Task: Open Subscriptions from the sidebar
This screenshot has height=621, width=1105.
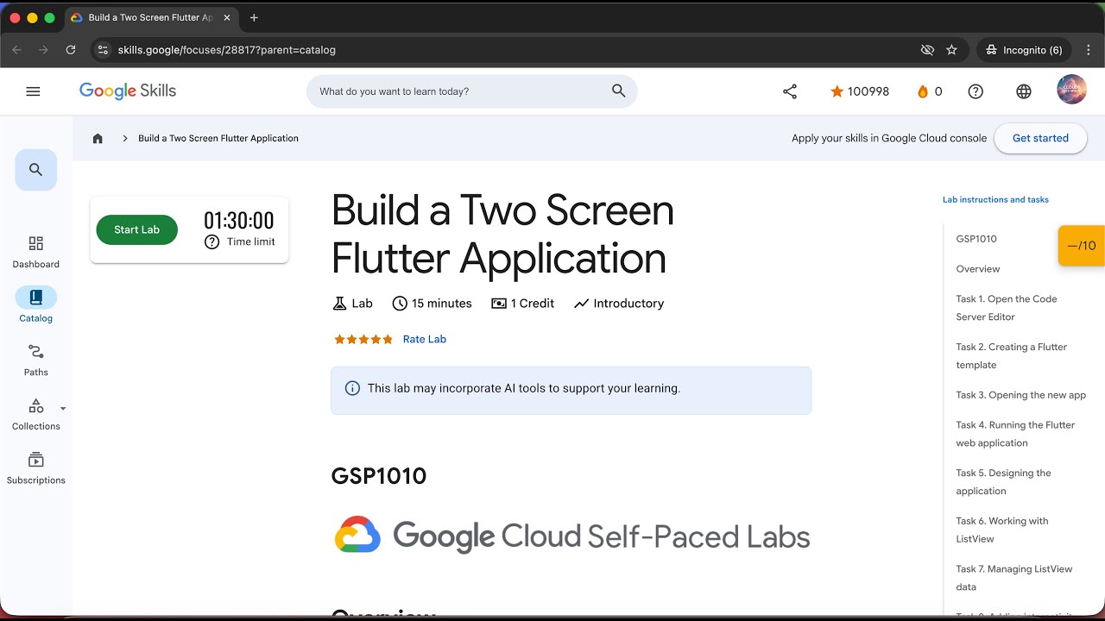Action: click(35, 468)
